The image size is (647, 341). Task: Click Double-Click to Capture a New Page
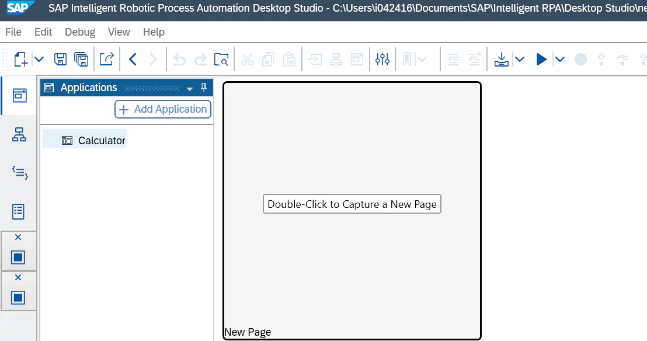(x=352, y=204)
